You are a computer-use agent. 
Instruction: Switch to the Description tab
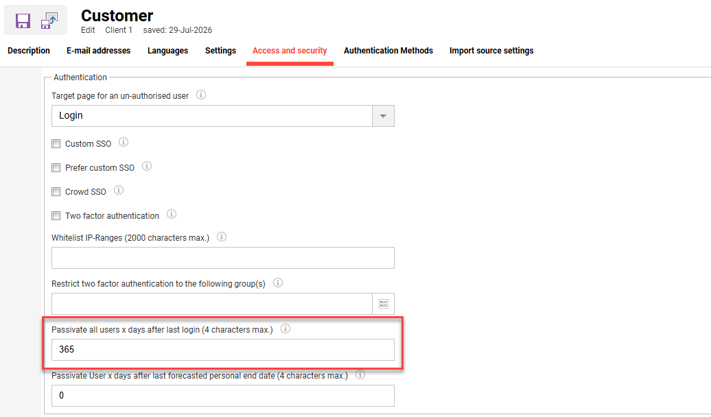pyautogui.click(x=29, y=51)
